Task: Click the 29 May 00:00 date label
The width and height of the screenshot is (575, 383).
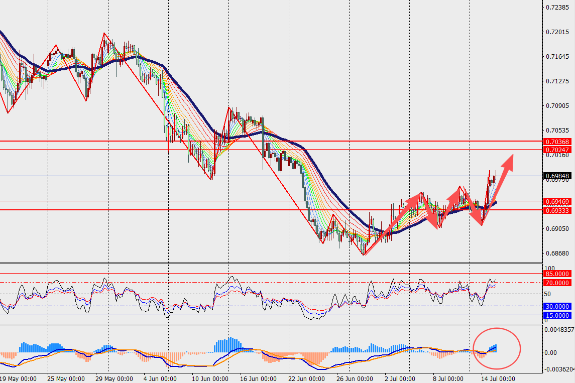Action: 114,378
